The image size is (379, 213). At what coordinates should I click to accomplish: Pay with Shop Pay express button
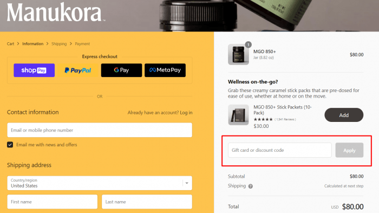(34, 70)
